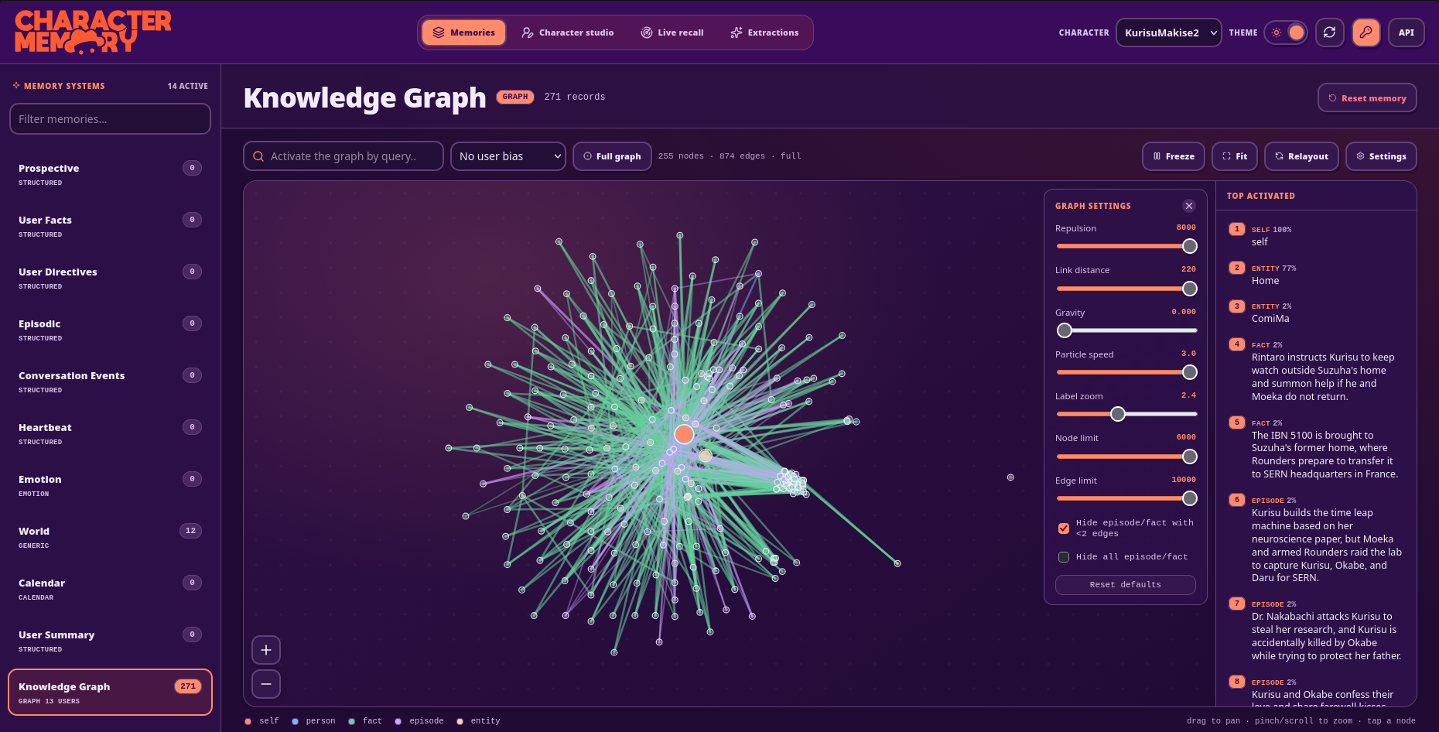
Task: Go to the Extractions tab
Action: click(x=764, y=32)
